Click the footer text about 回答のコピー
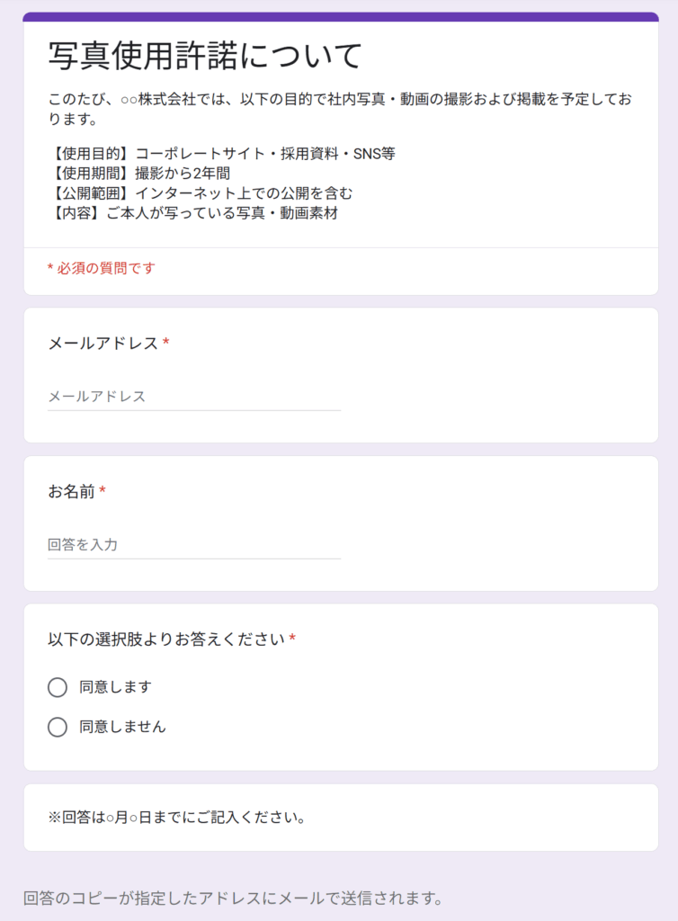Image resolution: width=678 pixels, height=921 pixels. pos(233,899)
